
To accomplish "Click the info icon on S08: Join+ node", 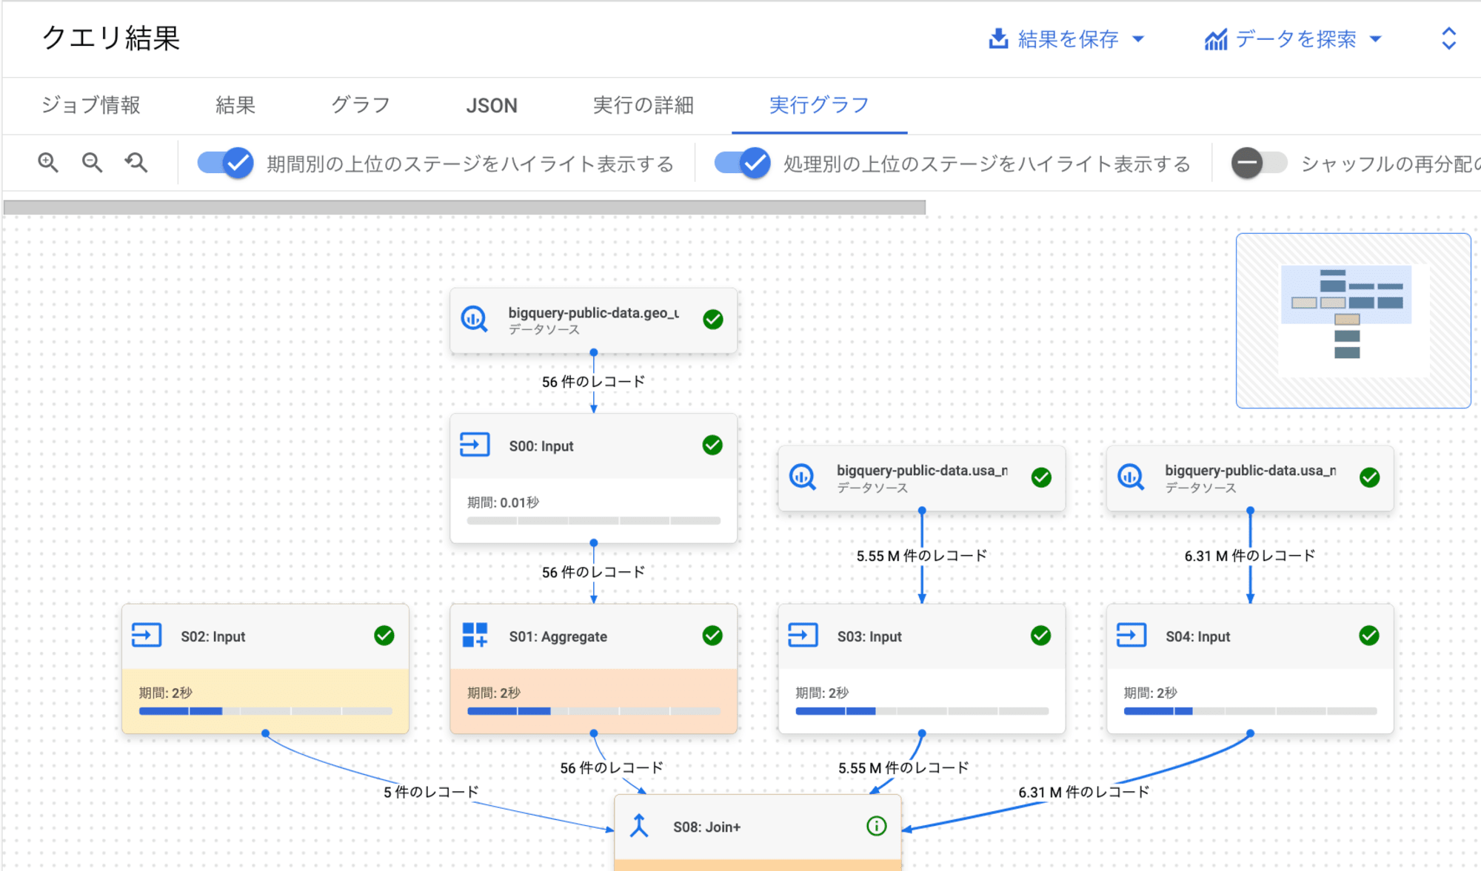I will click(877, 826).
